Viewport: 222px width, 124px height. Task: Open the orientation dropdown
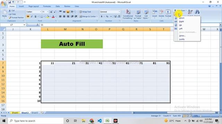point(73,12)
